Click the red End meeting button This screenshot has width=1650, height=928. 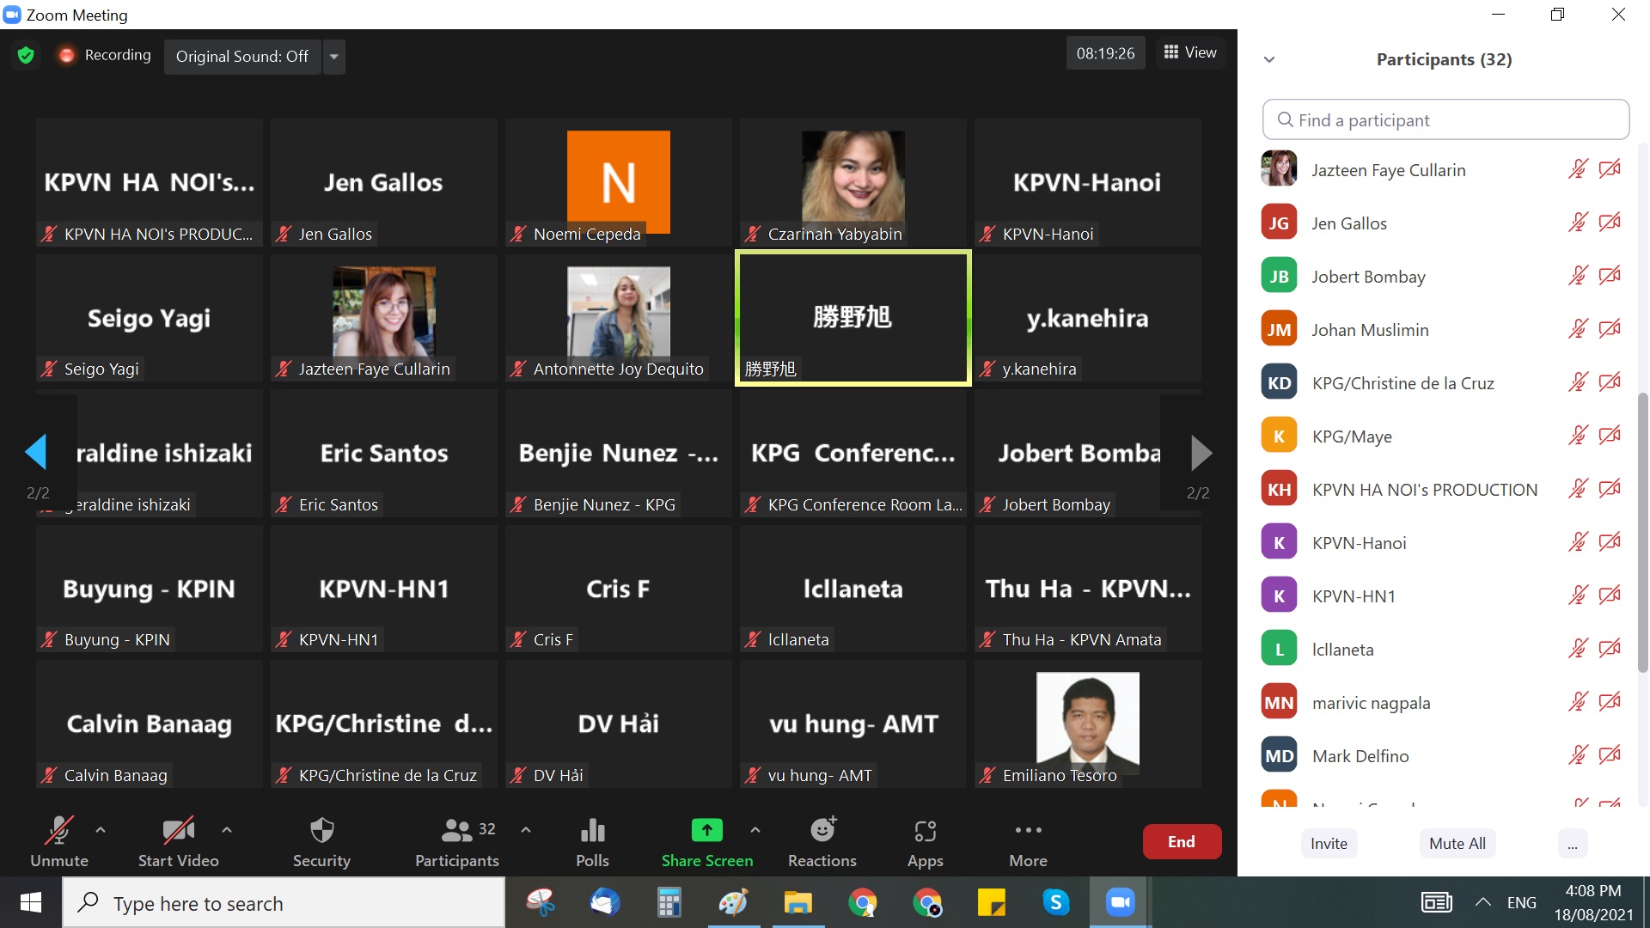pyautogui.click(x=1182, y=842)
